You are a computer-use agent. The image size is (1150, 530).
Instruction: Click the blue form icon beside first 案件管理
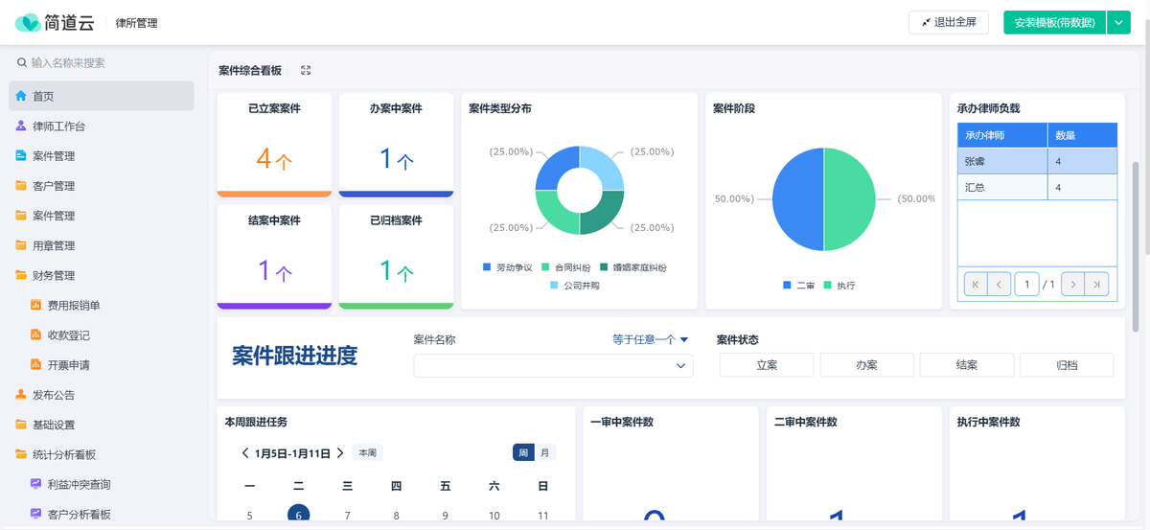click(21, 155)
